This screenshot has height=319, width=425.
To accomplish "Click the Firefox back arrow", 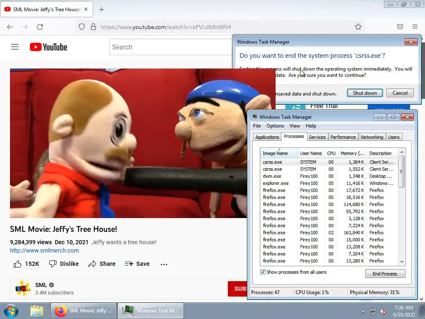I will click(10, 27).
